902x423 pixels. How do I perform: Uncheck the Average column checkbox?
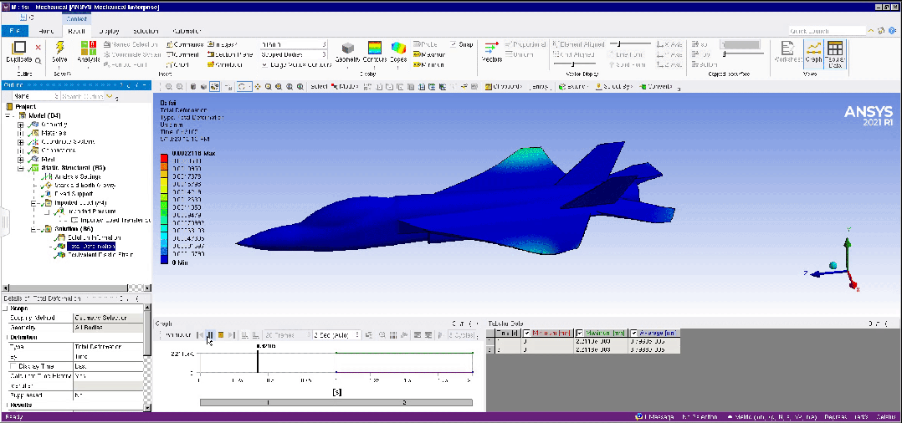634,333
